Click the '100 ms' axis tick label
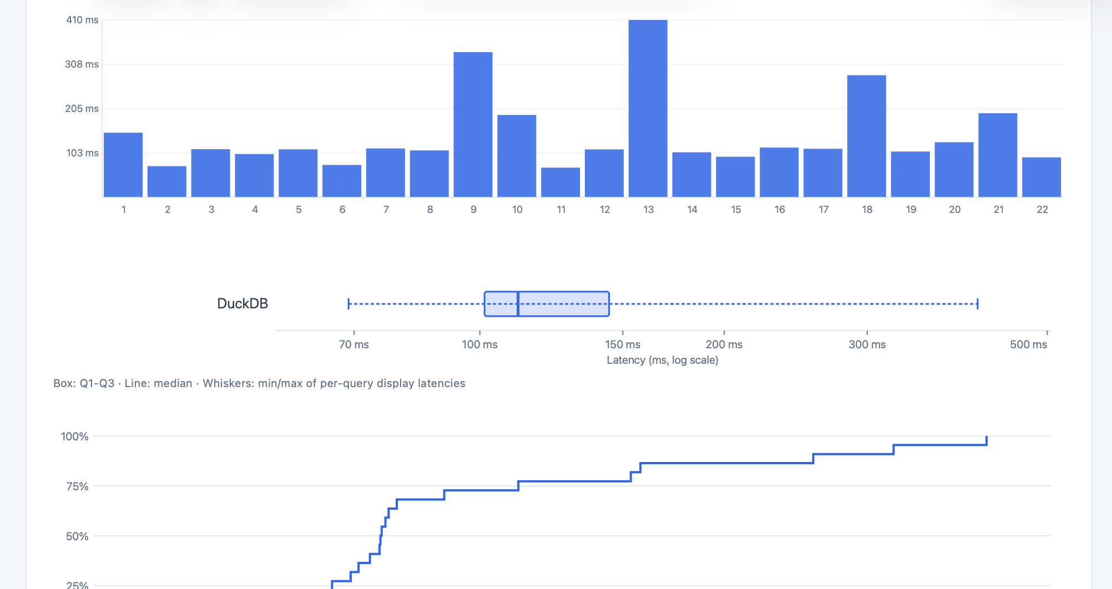Image resolution: width=1112 pixels, height=589 pixels. pos(480,344)
